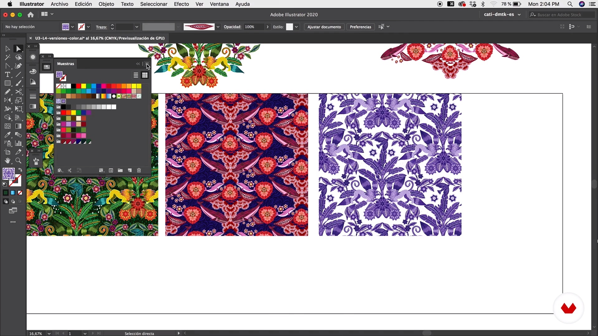Select the Zoom magnifier tool
Screen dimensions: 598x336
coord(18,161)
